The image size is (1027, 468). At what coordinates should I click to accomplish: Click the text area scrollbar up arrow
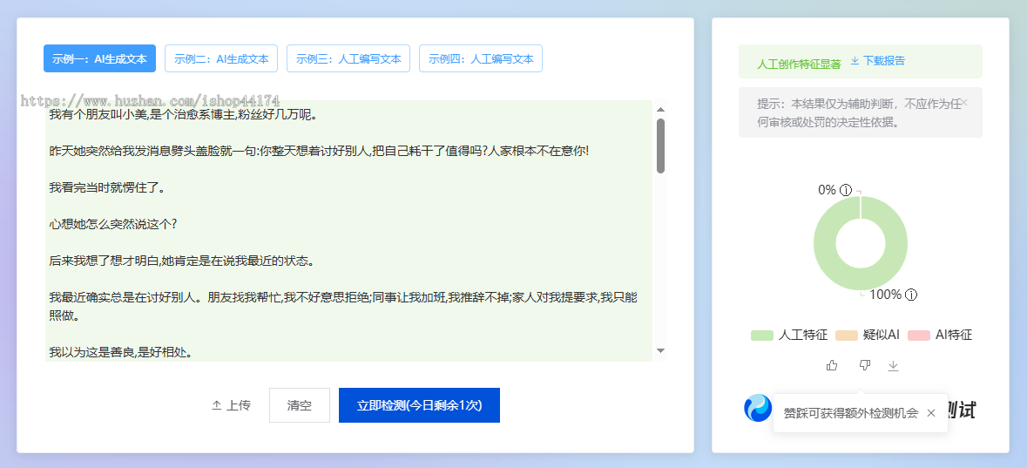pos(660,110)
